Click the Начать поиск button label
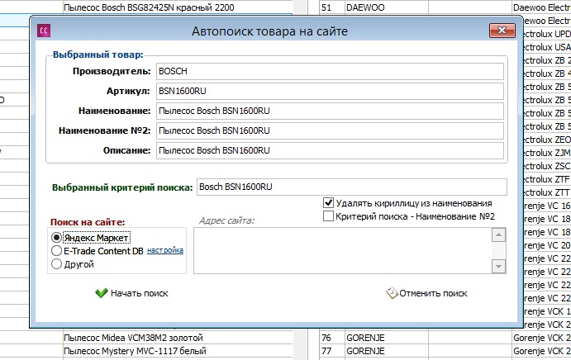571x360 pixels. pyautogui.click(x=140, y=293)
